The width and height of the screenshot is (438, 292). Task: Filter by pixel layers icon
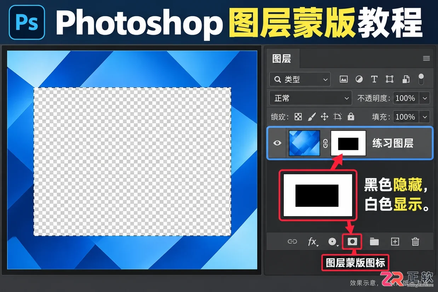click(344, 79)
